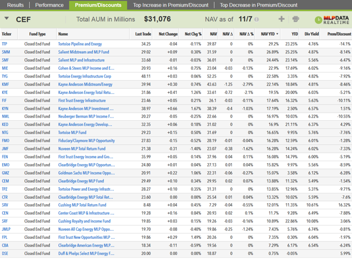Click SRV's 16.32% premium value

(344, 205)
